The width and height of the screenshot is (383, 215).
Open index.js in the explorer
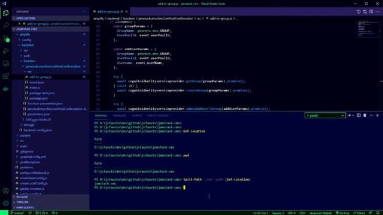pyautogui.click(x=50, y=88)
